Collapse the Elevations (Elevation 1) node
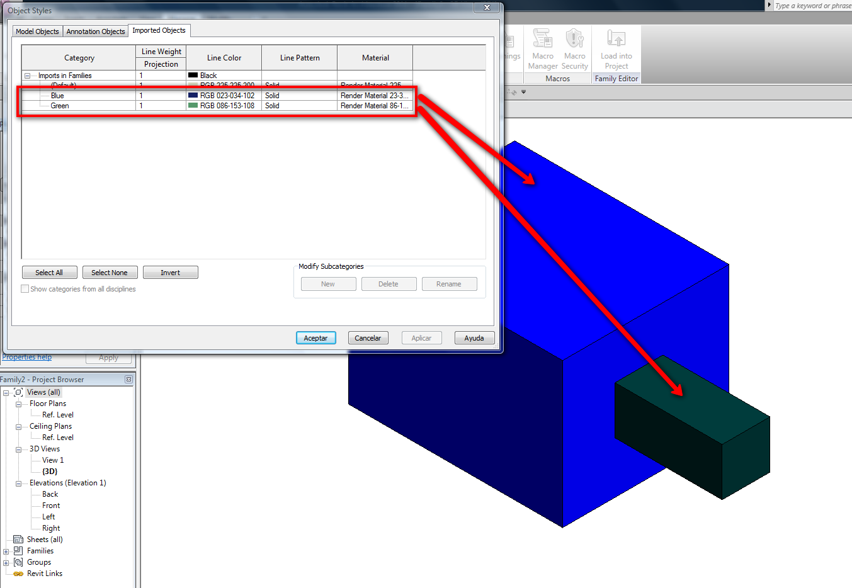852x588 pixels. pyautogui.click(x=18, y=483)
